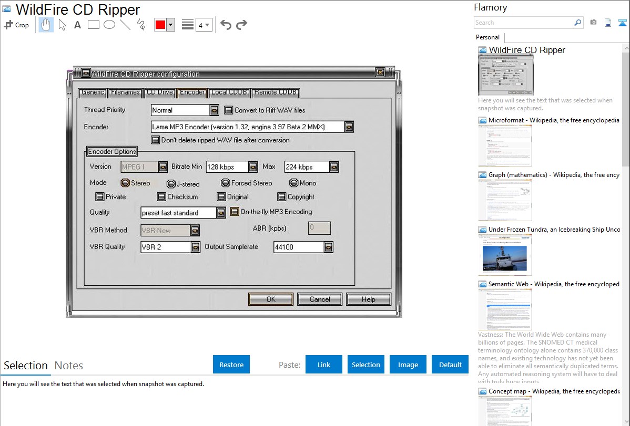This screenshot has height=426, width=630.
Task: Open the Notes tab
Action: pos(69,366)
